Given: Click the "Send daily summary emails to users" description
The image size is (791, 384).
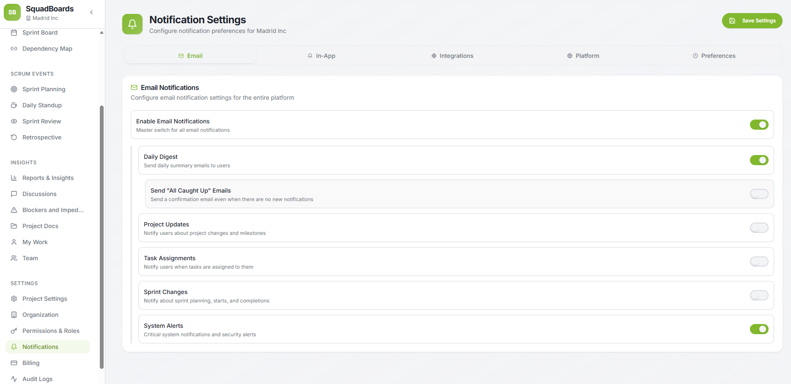Looking at the screenshot, I should click(187, 166).
